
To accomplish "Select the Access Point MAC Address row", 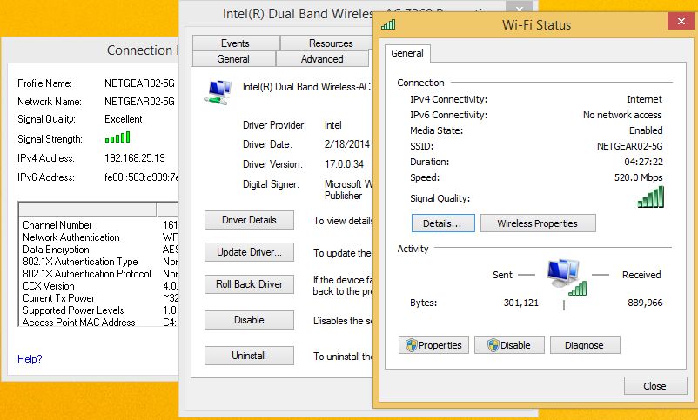I will [98, 322].
